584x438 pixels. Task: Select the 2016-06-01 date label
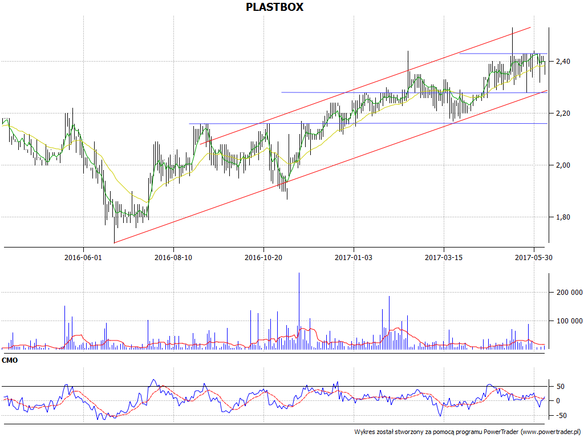tap(83, 257)
